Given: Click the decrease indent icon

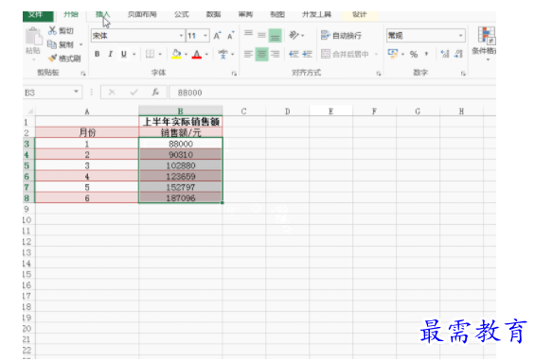Looking at the screenshot, I should pos(294,54).
